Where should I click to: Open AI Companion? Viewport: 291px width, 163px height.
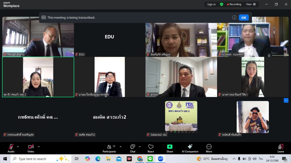click(x=190, y=148)
